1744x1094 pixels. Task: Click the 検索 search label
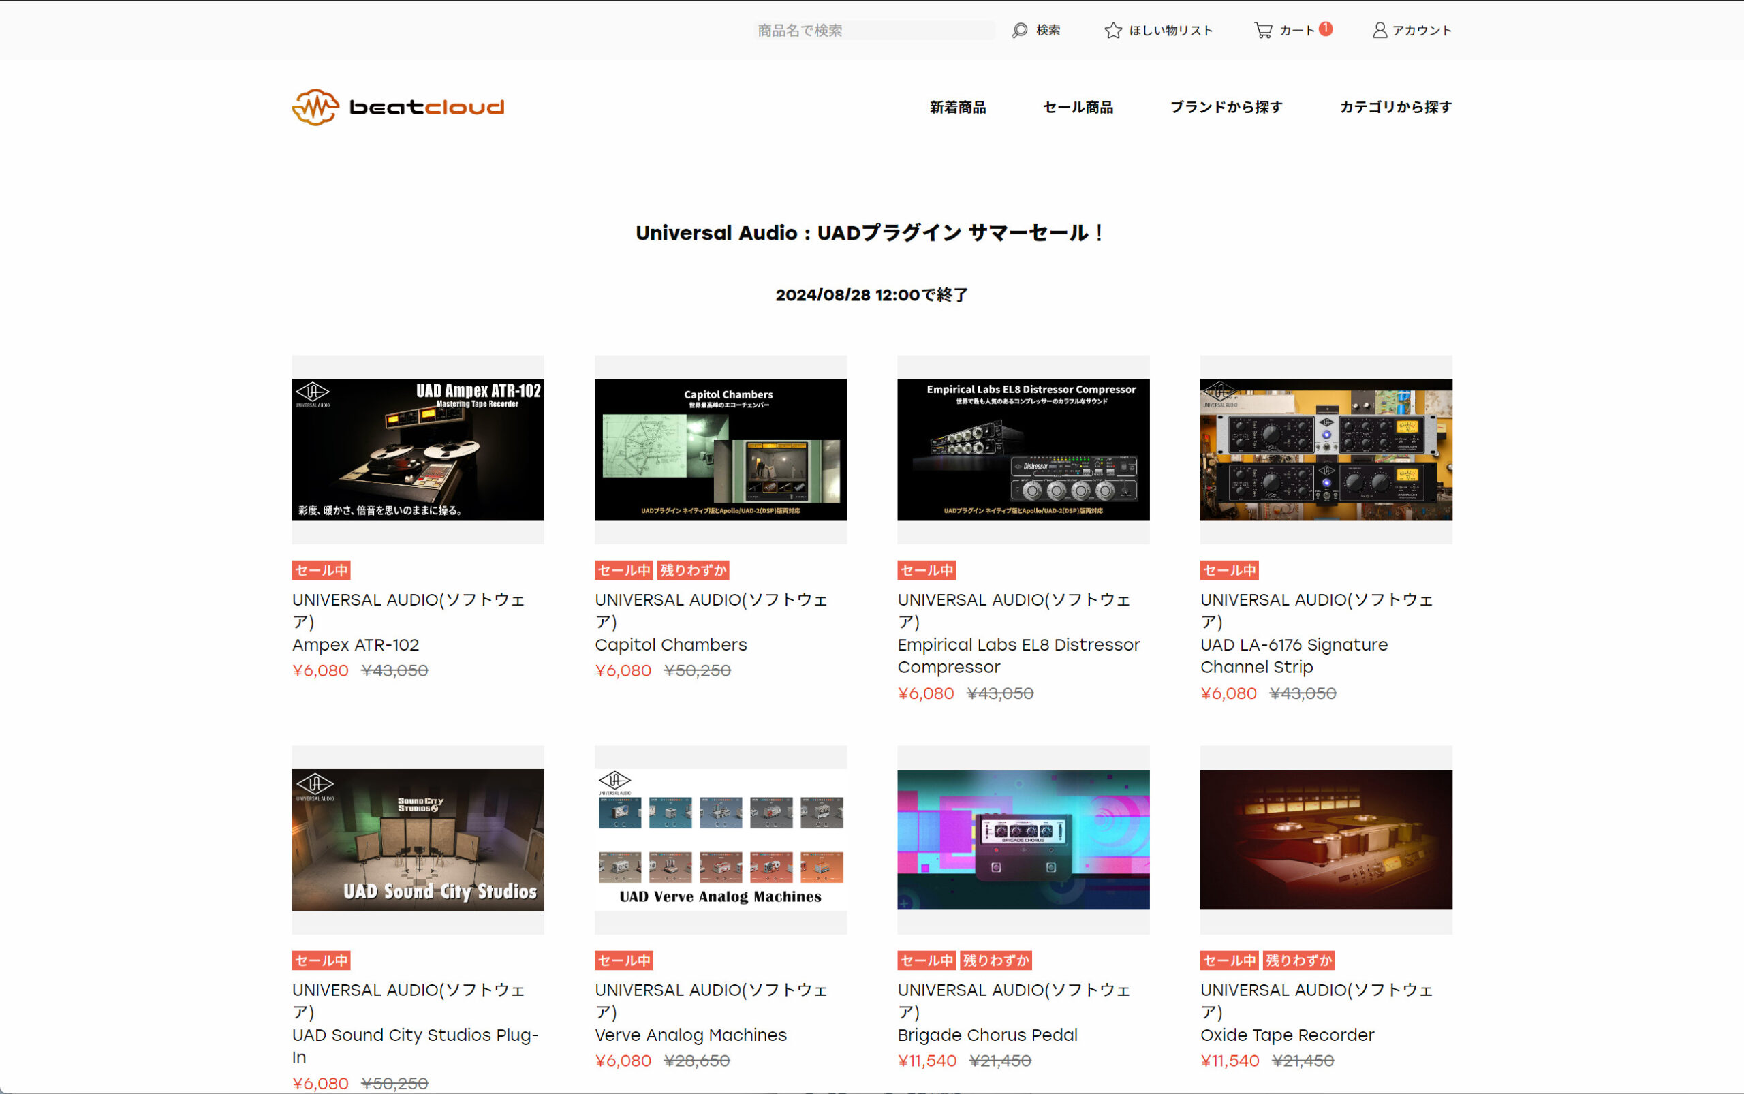[1048, 31]
